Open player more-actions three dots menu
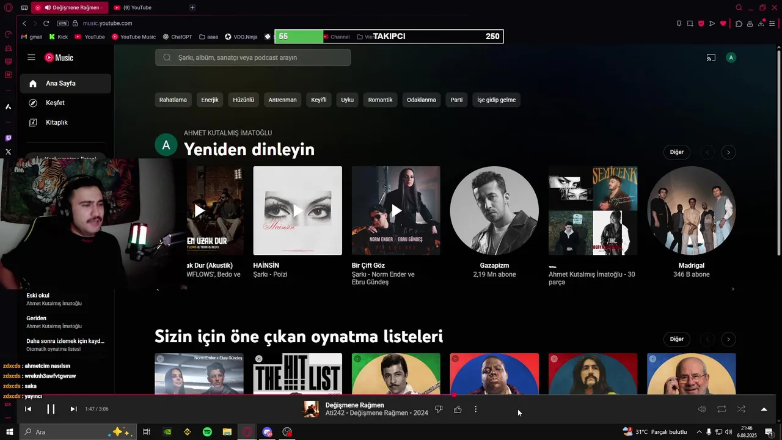The width and height of the screenshot is (782, 440). 475,409
